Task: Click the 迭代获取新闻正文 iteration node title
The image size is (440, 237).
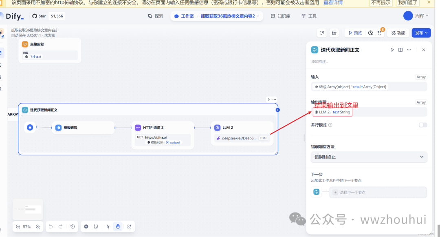Action: tap(44, 110)
